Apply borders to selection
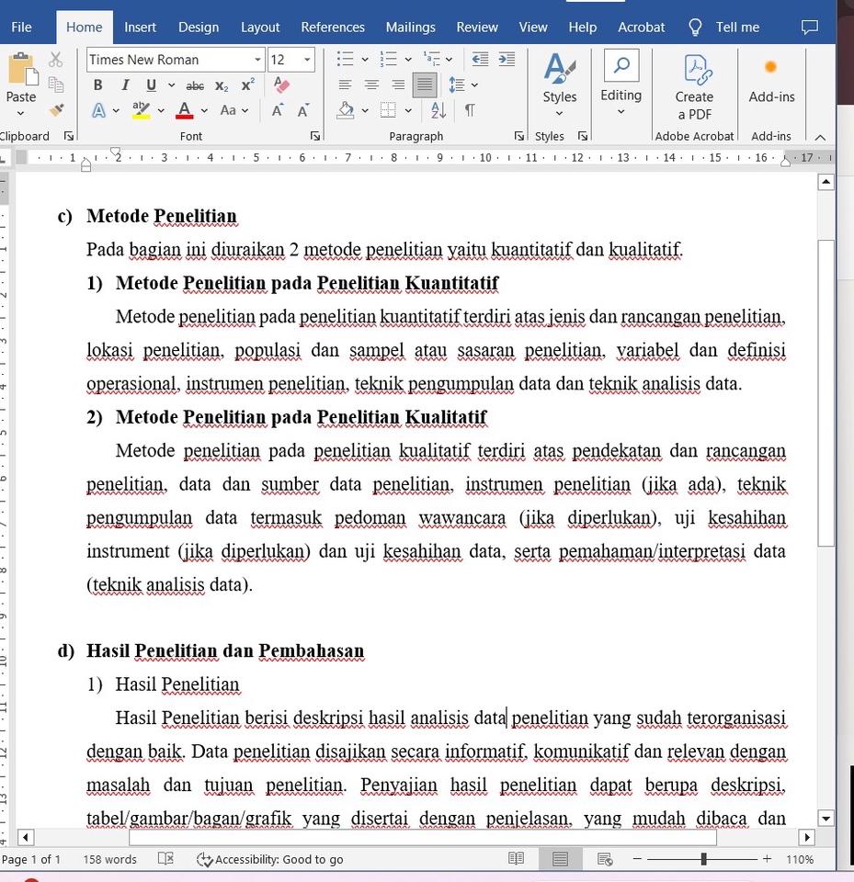854x882 pixels. [x=389, y=110]
